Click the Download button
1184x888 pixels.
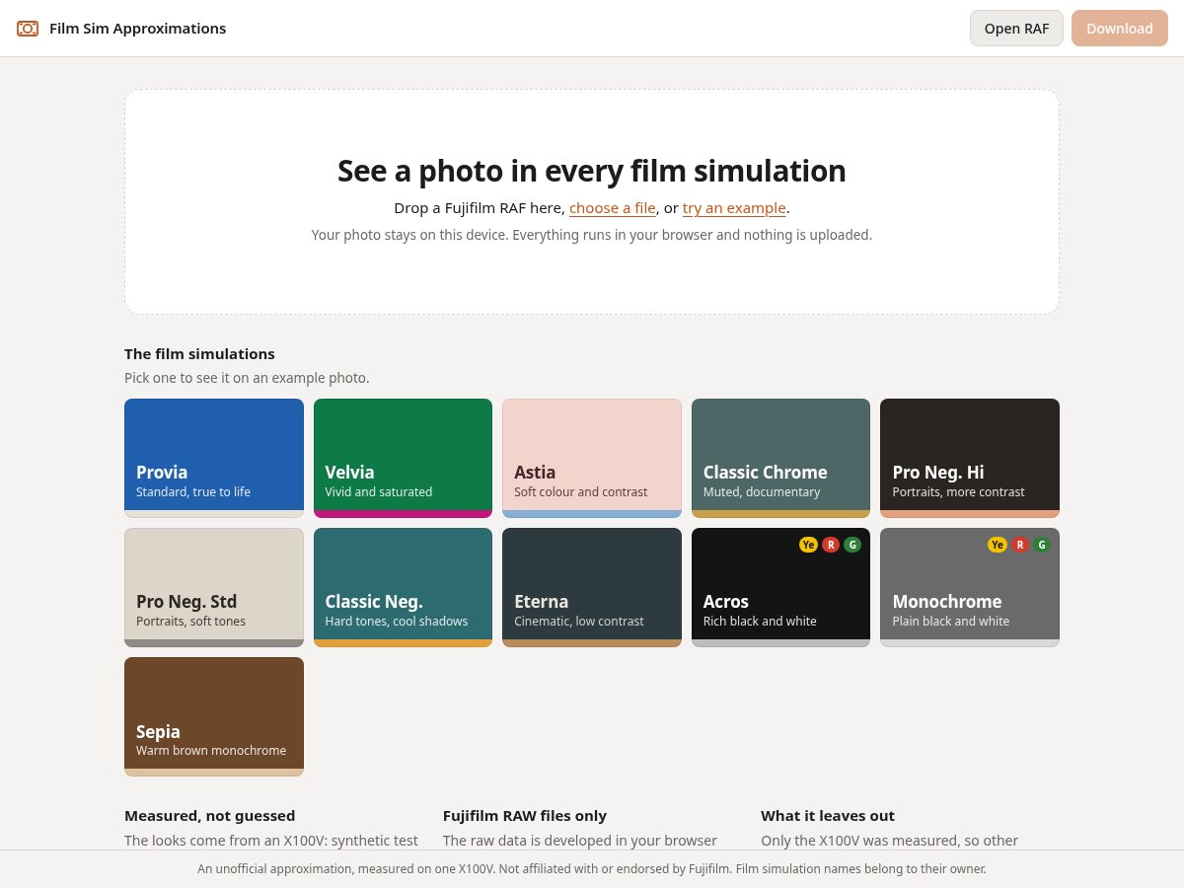[x=1120, y=29]
